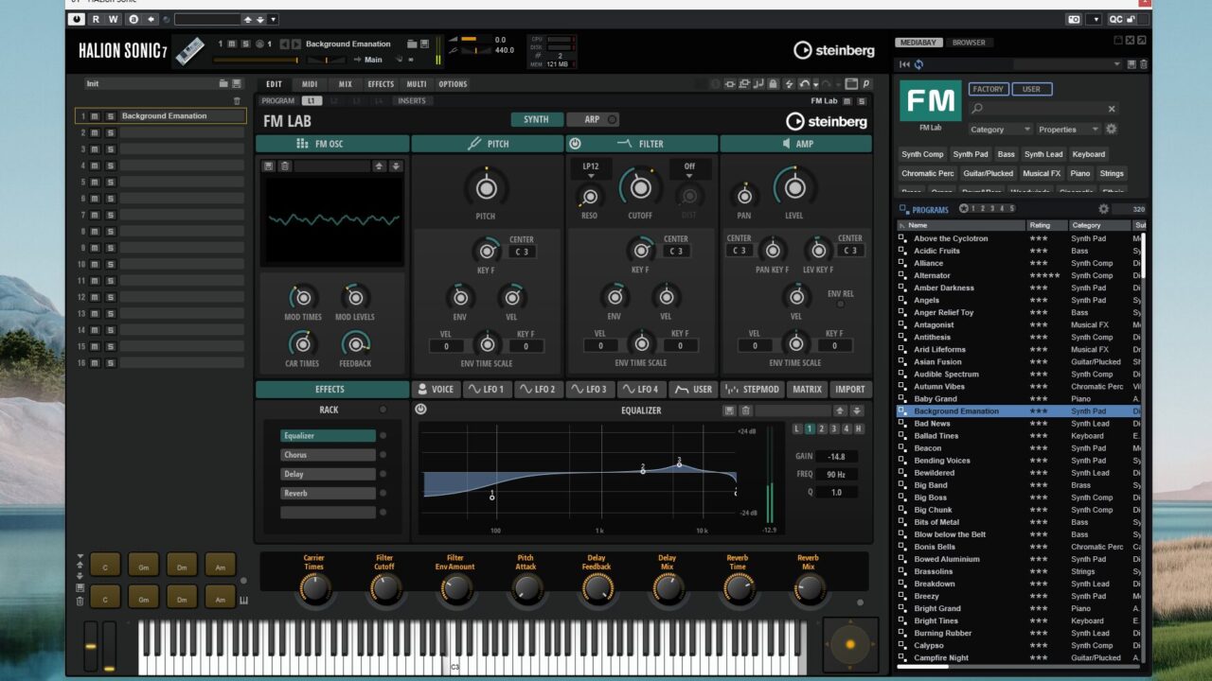
Task: Click the trash icon below the Init preset
Action: click(237, 100)
